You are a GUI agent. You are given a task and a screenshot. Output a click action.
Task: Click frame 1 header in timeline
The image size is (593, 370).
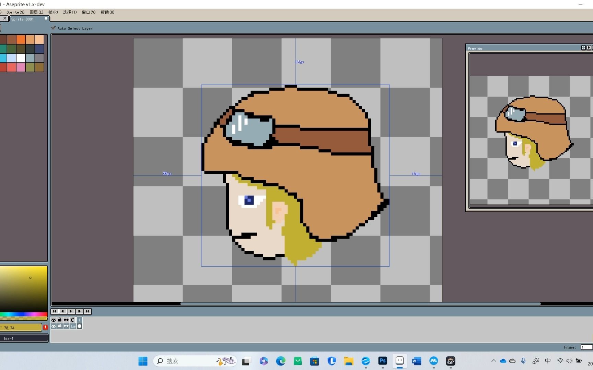pyautogui.click(x=79, y=320)
